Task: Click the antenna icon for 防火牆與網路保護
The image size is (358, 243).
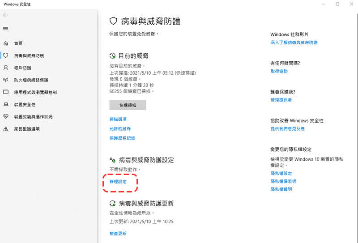Action: tap(6, 80)
